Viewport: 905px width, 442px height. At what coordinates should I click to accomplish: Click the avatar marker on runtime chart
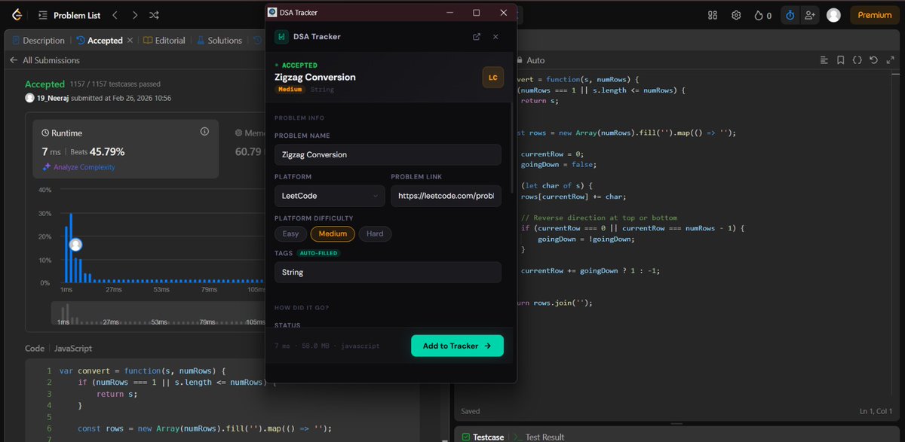pyautogui.click(x=75, y=245)
